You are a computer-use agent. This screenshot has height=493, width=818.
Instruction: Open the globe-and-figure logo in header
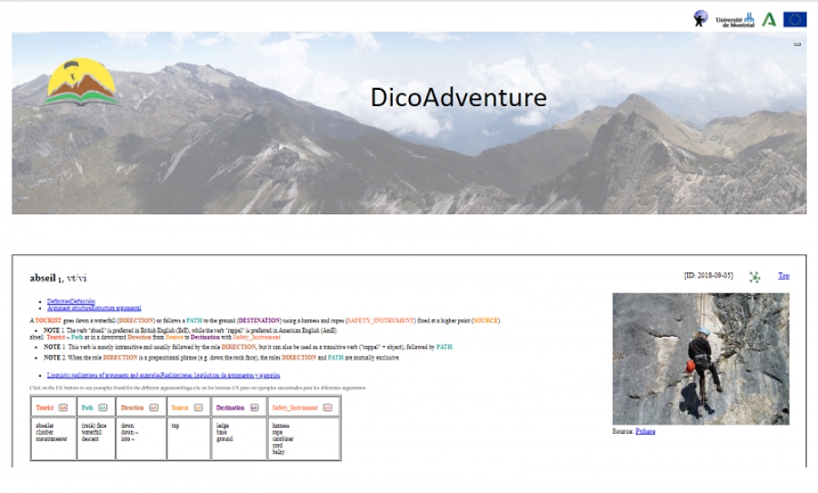700,19
